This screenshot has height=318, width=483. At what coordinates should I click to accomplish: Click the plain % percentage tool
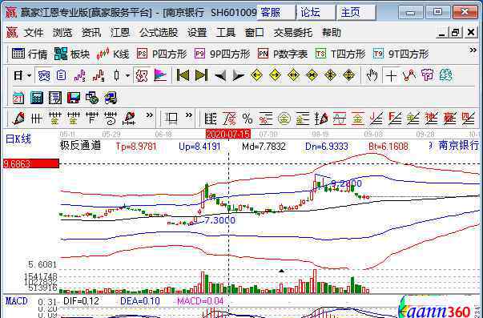pos(248,119)
